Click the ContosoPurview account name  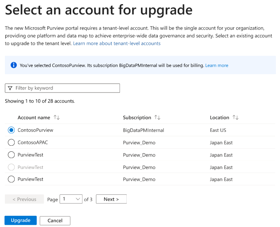click(35, 130)
